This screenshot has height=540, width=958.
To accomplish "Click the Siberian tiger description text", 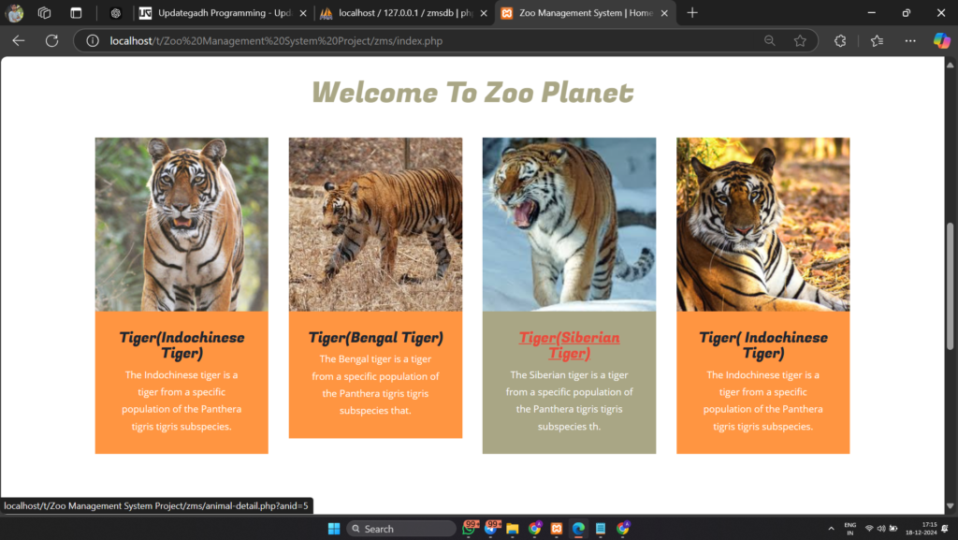I will (x=570, y=401).
